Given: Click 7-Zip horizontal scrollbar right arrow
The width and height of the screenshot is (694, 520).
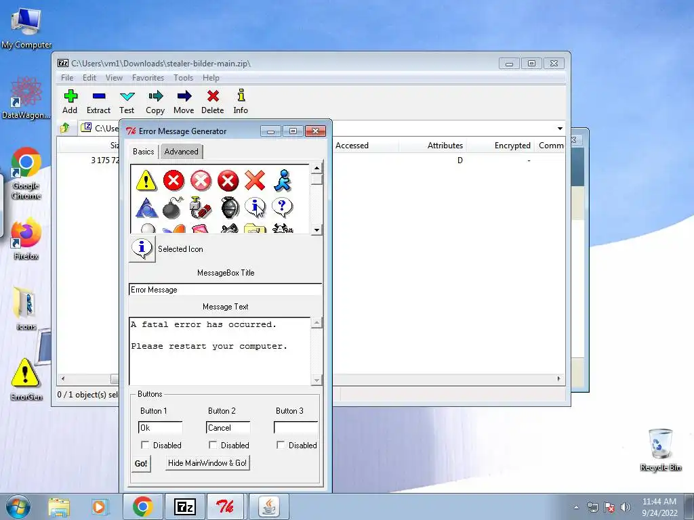Looking at the screenshot, I should click(x=558, y=378).
